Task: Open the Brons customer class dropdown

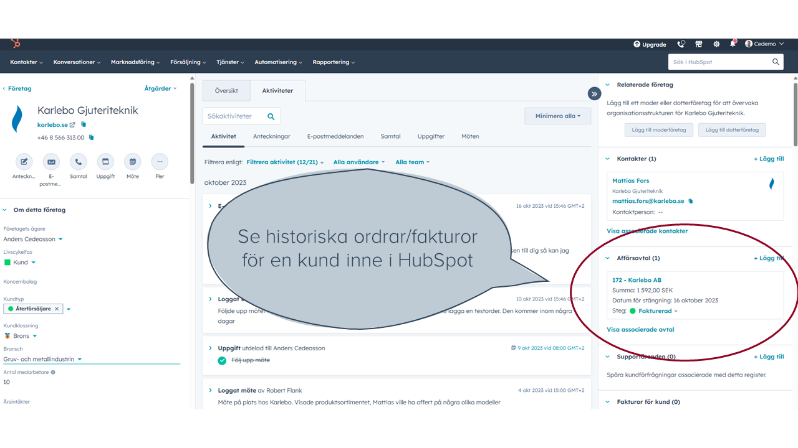Action: coord(21,336)
